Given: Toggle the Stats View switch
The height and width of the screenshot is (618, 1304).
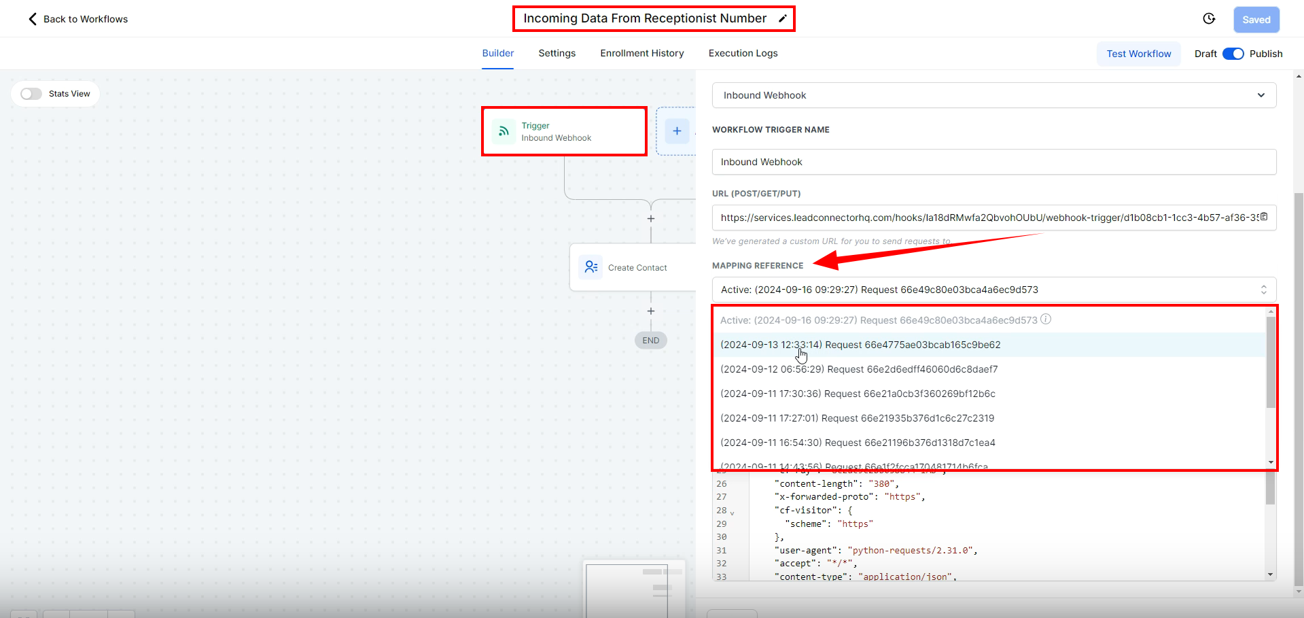Looking at the screenshot, I should point(31,94).
